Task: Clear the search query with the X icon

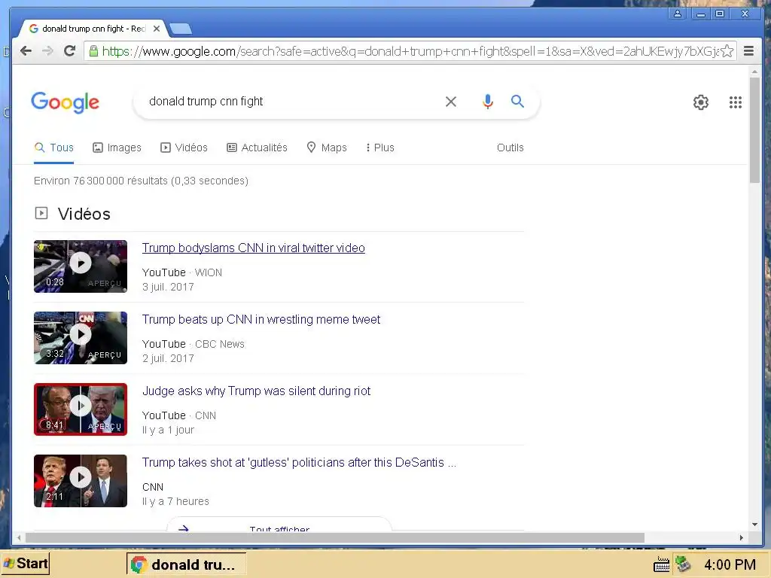Action: click(x=450, y=102)
